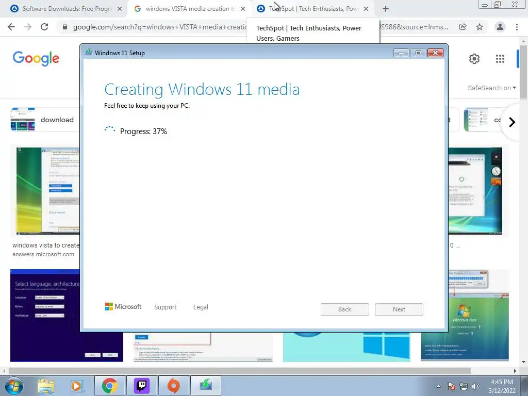Image resolution: width=528 pixels, height=396 pixels.
Task: Open the volume speaker tray icon
Action: pyautogui.click(x=475, y=386)
